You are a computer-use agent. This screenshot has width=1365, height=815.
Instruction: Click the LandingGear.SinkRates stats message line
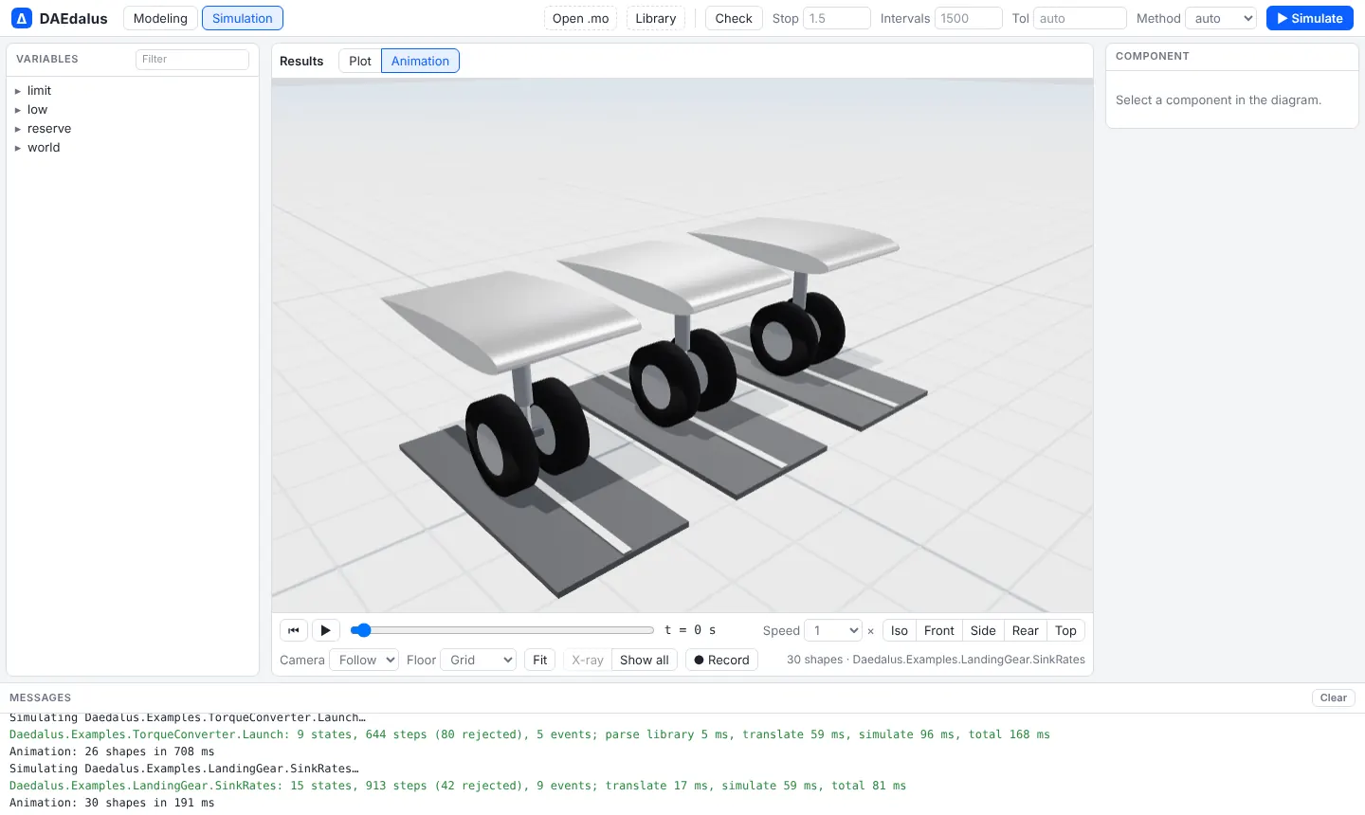pos(458,786)
